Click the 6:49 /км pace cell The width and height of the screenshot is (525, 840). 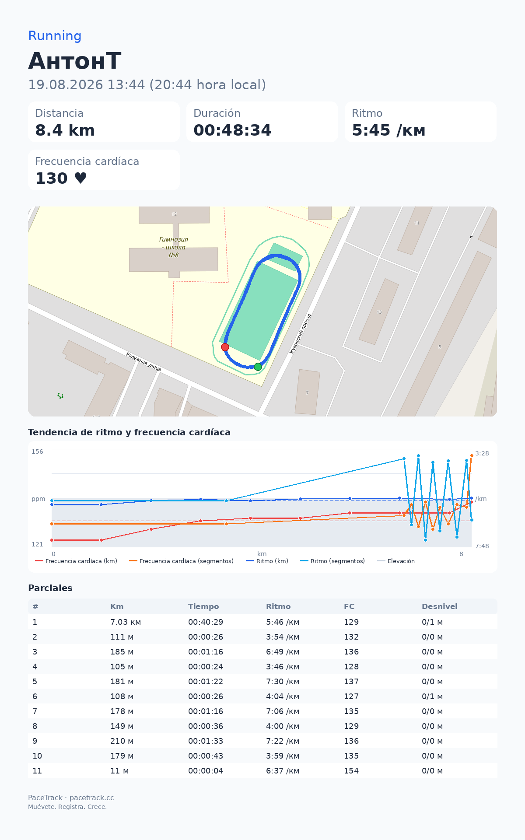tap(283, 651)
